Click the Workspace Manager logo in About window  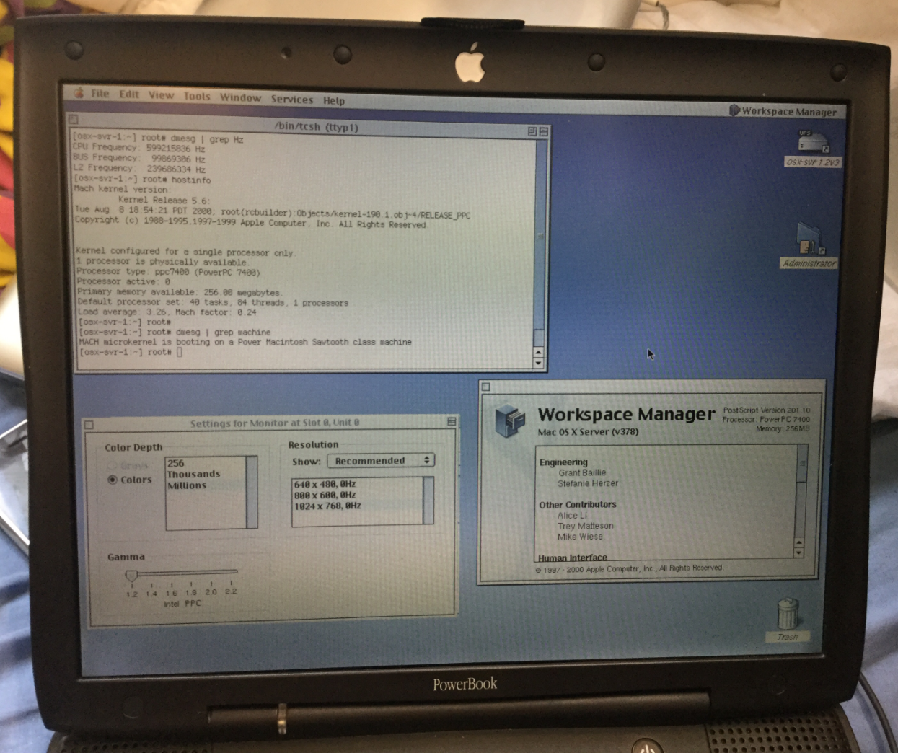tap(509, 420)
